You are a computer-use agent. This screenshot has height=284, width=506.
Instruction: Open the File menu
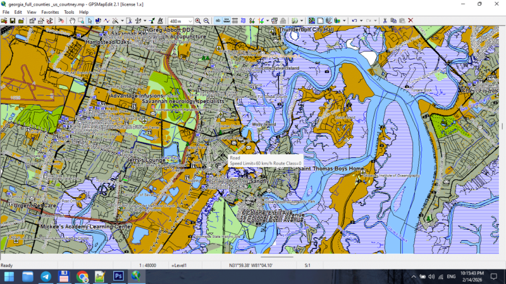pos(6,12)
